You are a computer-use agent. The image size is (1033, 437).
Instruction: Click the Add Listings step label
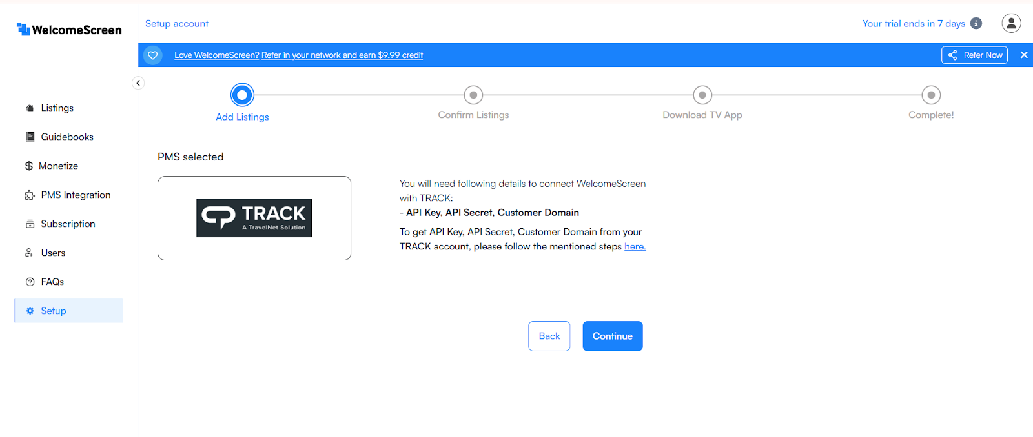[242, 117]
